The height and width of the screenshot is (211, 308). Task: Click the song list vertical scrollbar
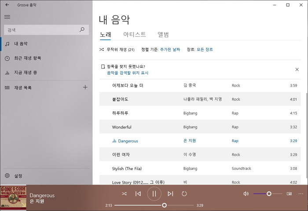tap(307, 135)
